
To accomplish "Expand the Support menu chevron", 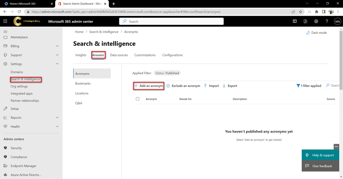I will [57, 55].
